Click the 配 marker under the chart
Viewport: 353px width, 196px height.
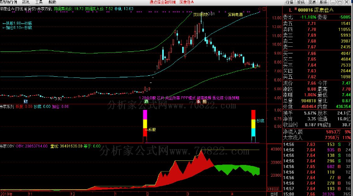point(205,102)
